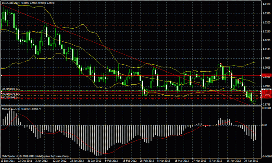
Task: Click the 8 Mar 2012 date label
Action: point(164,160)
